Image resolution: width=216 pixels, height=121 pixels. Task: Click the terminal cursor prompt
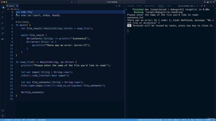(x=128, y=31)
